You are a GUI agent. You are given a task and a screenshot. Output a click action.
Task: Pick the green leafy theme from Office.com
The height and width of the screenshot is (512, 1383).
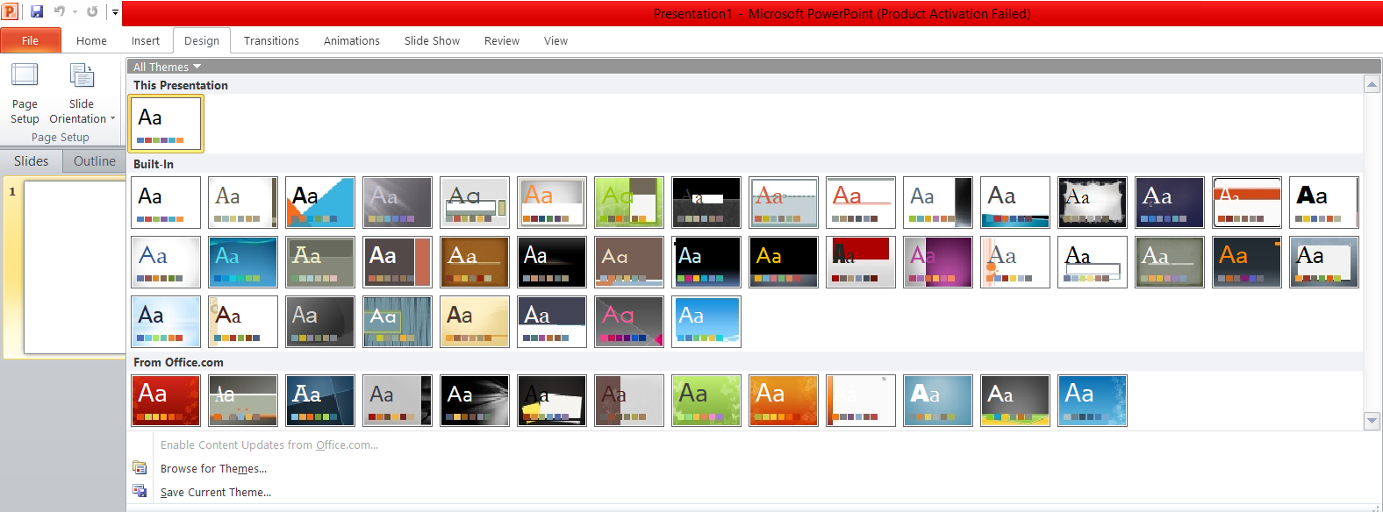pos(706,401)
